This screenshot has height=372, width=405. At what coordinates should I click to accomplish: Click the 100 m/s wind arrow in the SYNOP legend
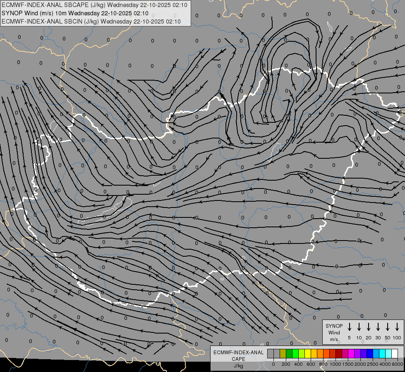pos(397,327)
